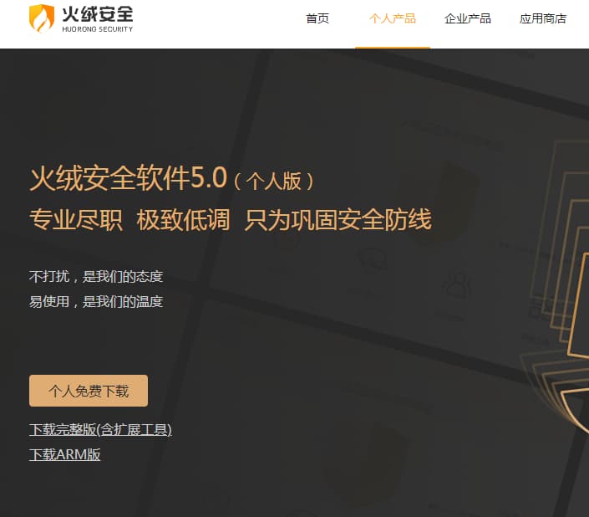This screenshot has height=517, width=589.
Task: Click the 易使用，是我们的温度 tagline
Action: (96, 301)
